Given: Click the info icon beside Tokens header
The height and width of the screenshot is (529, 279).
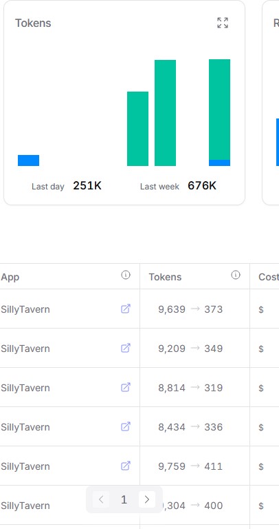Looking at the screenshot, I should 236,276.
